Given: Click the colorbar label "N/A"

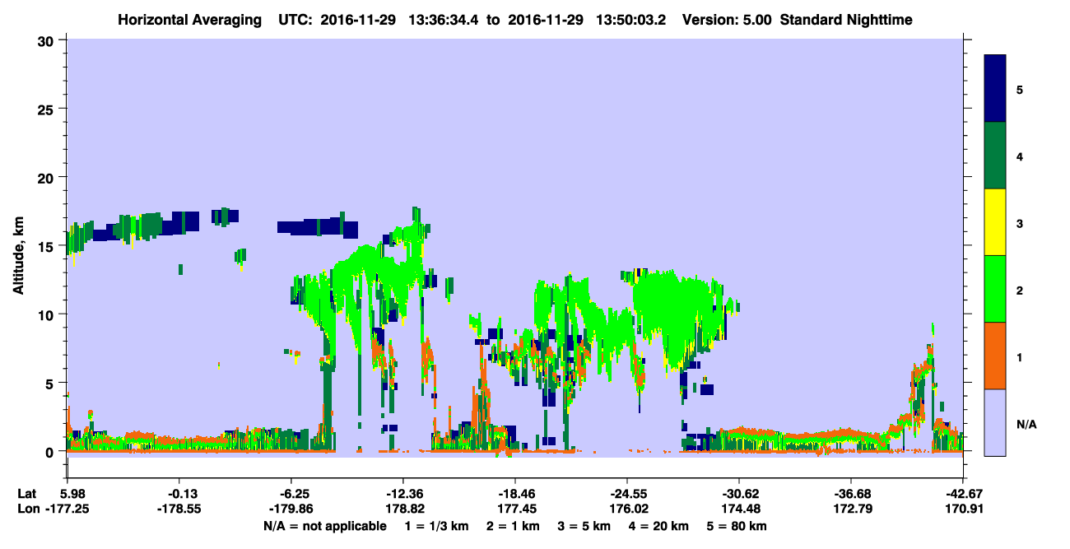Looking at the screenshot, I should [1026, 425].
